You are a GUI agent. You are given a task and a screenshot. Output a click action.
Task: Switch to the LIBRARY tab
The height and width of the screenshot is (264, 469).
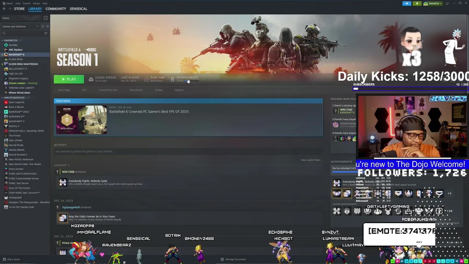[35, 8]
